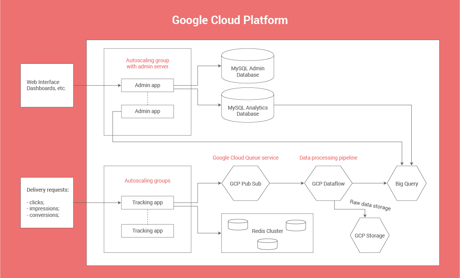
Task: Click the "- clicks;" line
Action: click(35, 202)
